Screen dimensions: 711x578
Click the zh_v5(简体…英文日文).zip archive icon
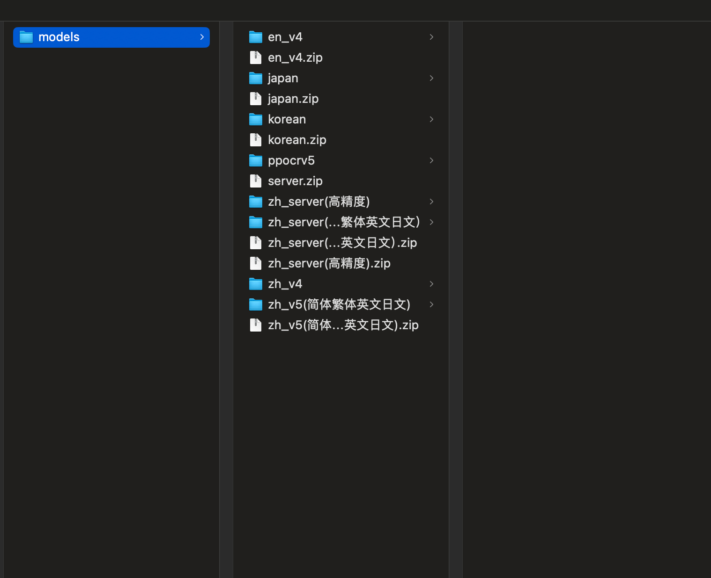(x=256, y=325)
